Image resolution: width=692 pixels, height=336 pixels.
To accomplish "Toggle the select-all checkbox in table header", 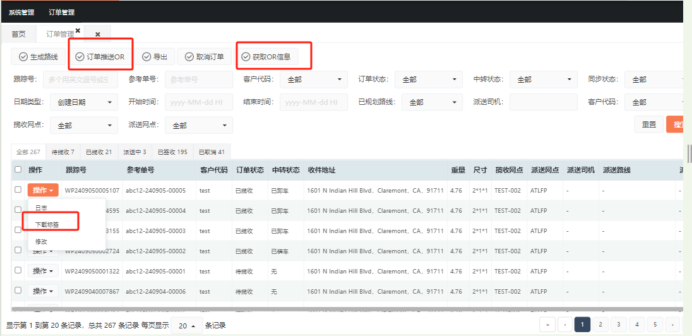I will click(18, 169).
